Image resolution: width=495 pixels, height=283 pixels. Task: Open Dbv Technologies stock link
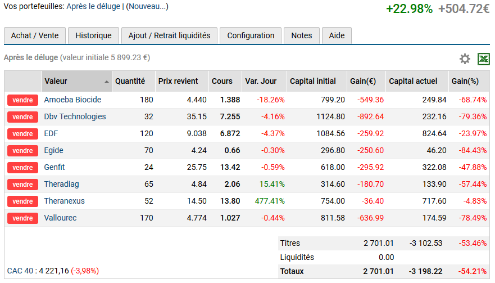coord(75,116)
